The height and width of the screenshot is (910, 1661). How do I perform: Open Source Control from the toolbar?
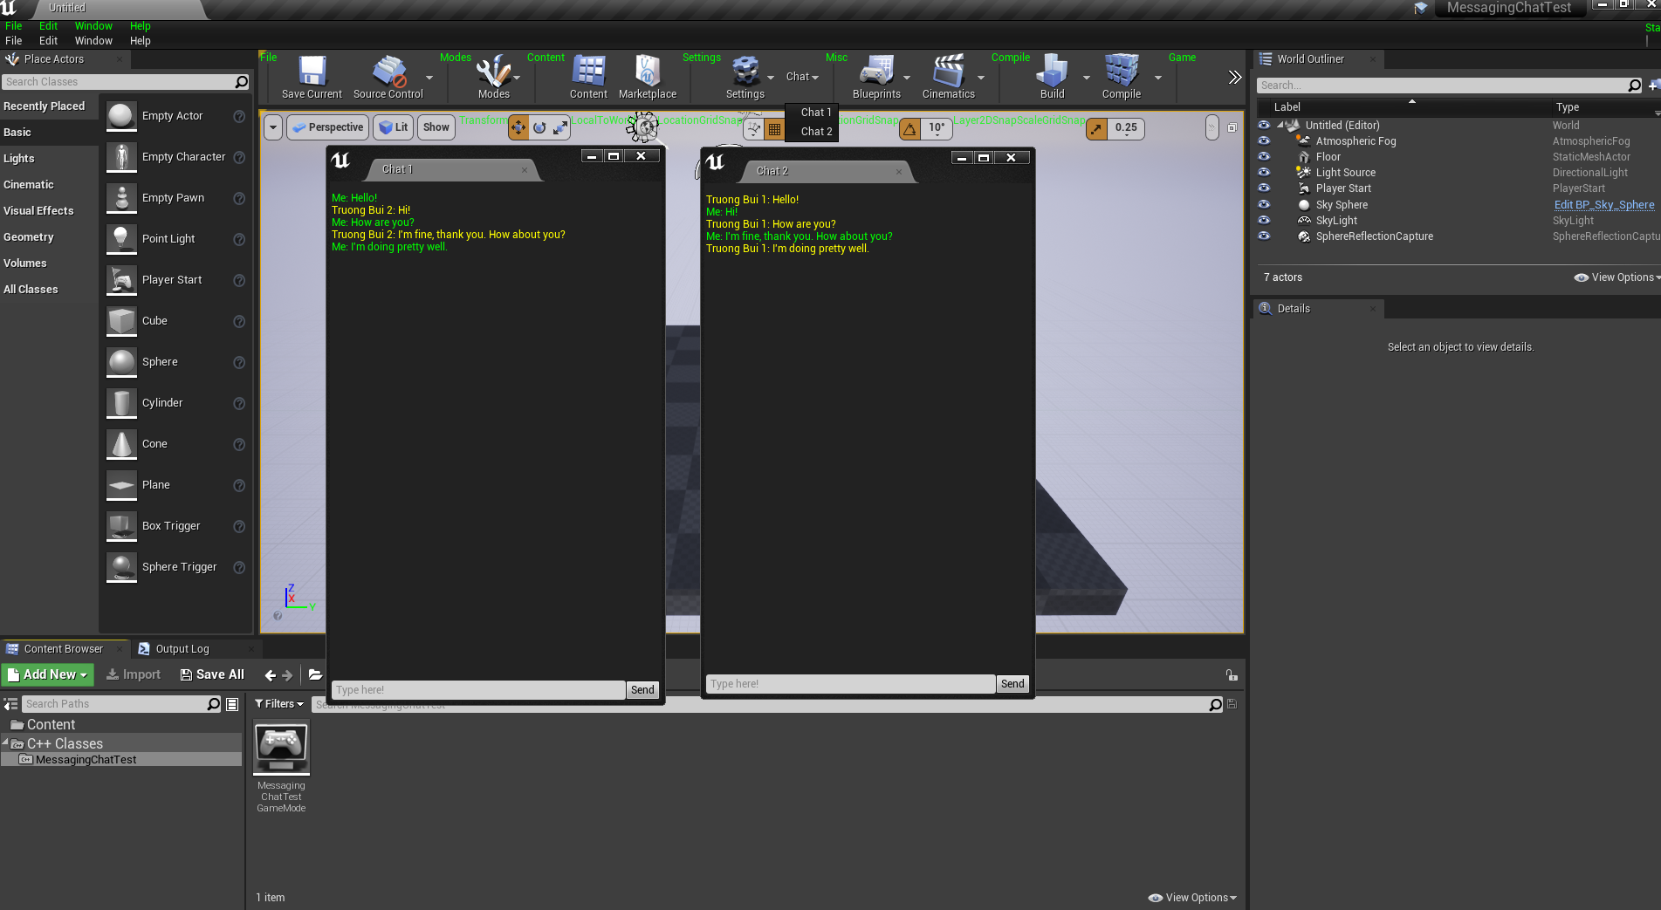tap(388, 72)
